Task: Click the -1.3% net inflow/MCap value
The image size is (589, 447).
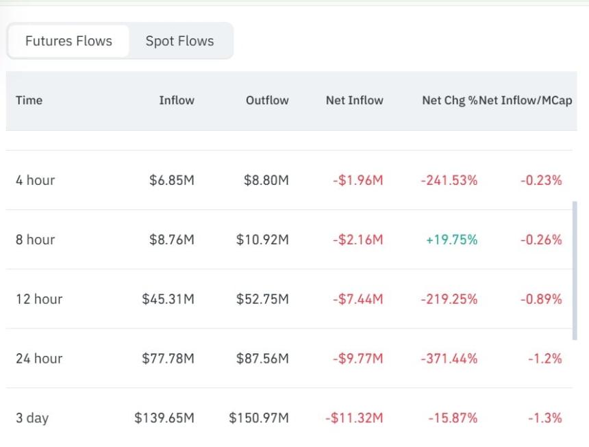Action: tap(545, 418)
